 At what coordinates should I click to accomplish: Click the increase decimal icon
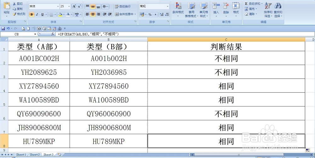coord(161,14)
